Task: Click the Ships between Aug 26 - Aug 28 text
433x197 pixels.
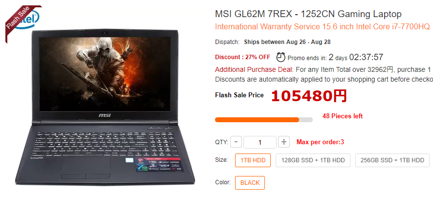Action: point(287,42)
